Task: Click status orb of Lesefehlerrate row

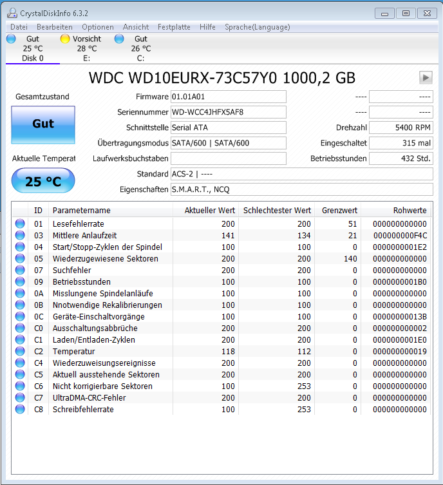Action: point(20,223)
